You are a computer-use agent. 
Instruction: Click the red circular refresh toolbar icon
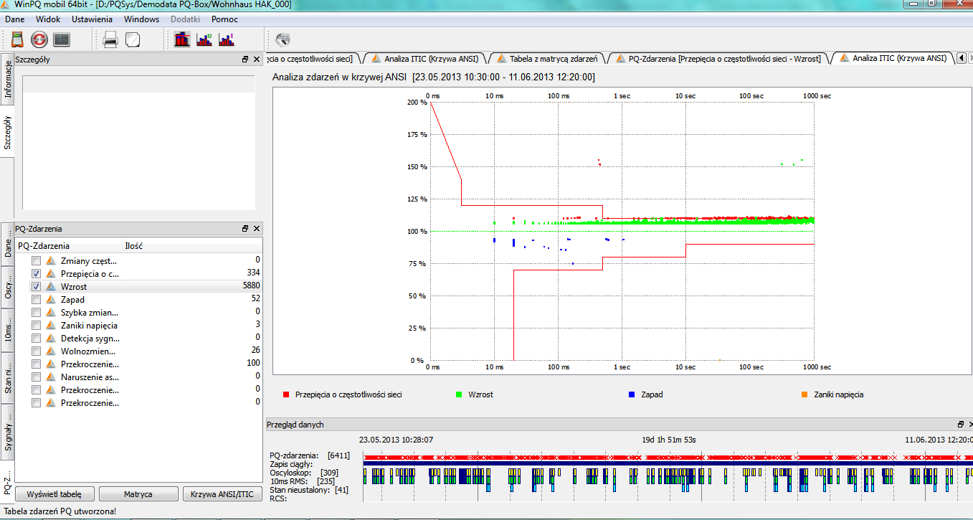click(x=39, y=39)
